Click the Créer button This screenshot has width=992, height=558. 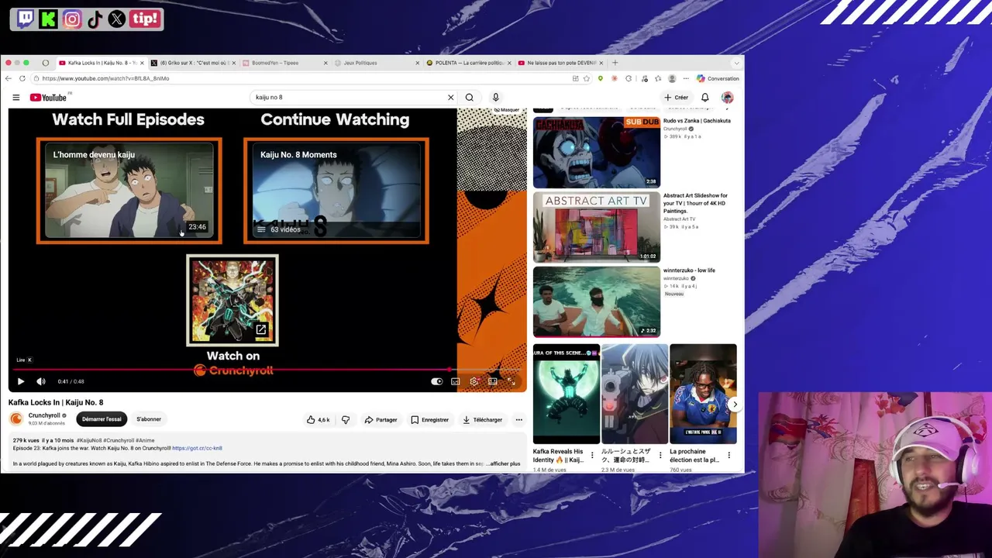677,98
